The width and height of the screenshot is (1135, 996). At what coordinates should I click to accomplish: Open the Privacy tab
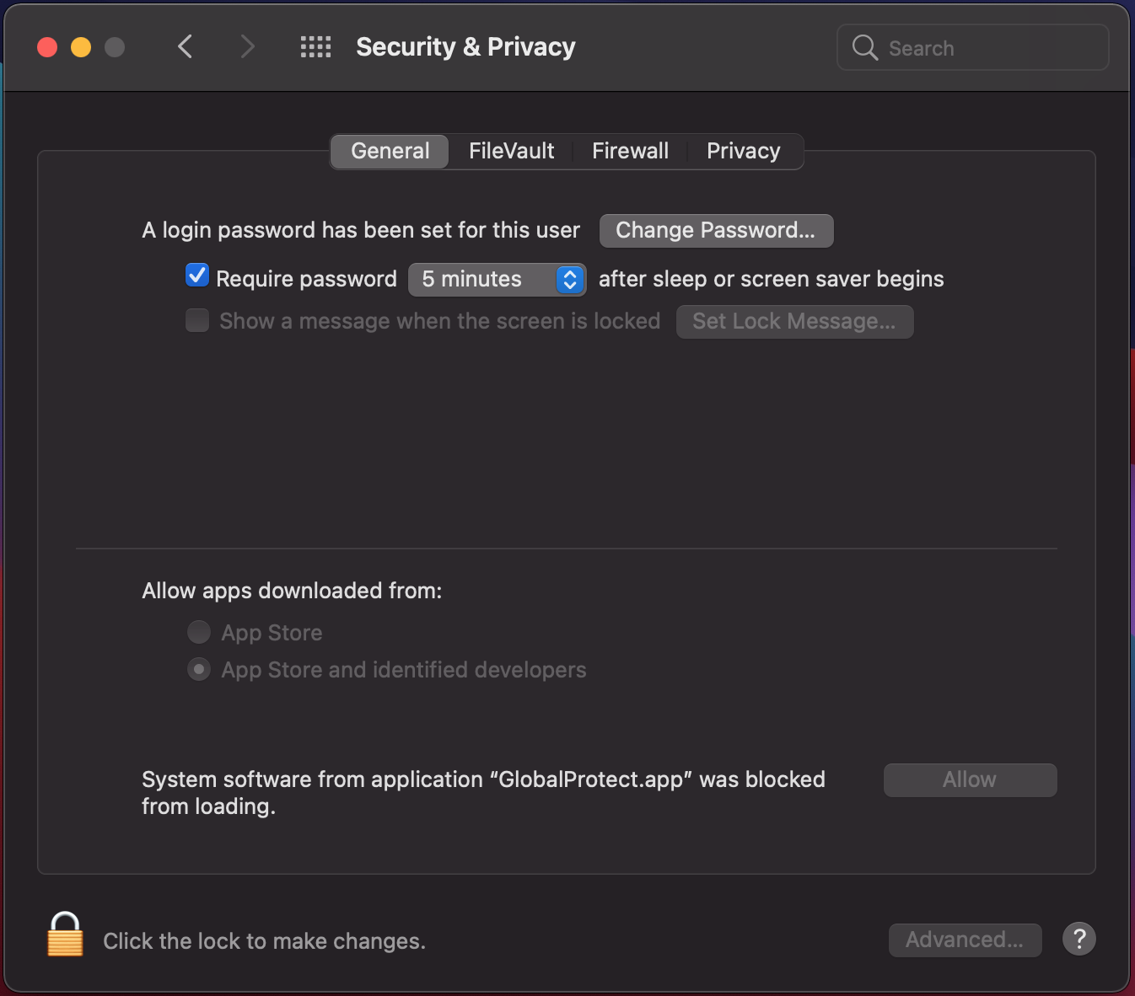743,151
